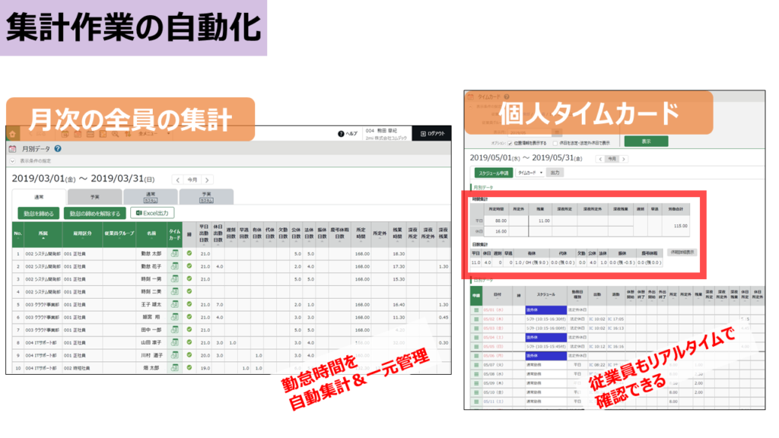This screenshot has height=438, width=779.
Task: Sort table by 所属 column header
Action: coord(43,234)
